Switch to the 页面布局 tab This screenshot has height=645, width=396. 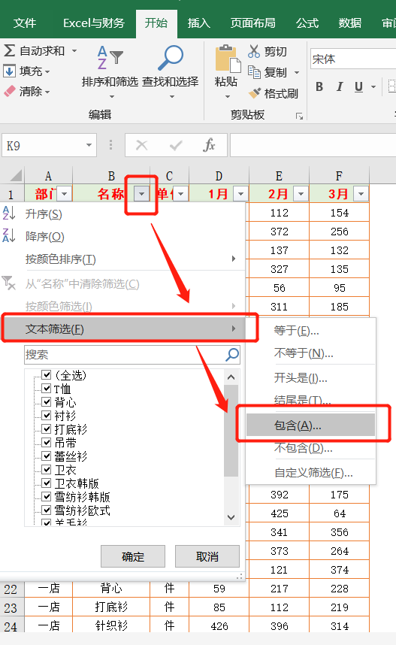point(253,23)
